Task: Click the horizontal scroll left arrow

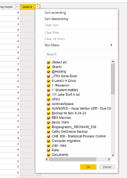Action: point(47,159)
